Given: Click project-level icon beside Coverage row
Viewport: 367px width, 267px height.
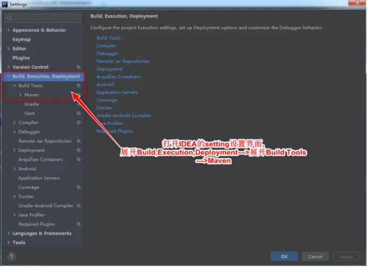Looking at the screenshot, I should click(79, 187).
